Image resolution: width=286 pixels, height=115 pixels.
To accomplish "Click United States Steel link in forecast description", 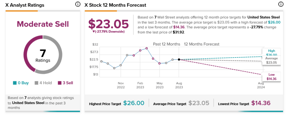I will [x=264, y=17].
